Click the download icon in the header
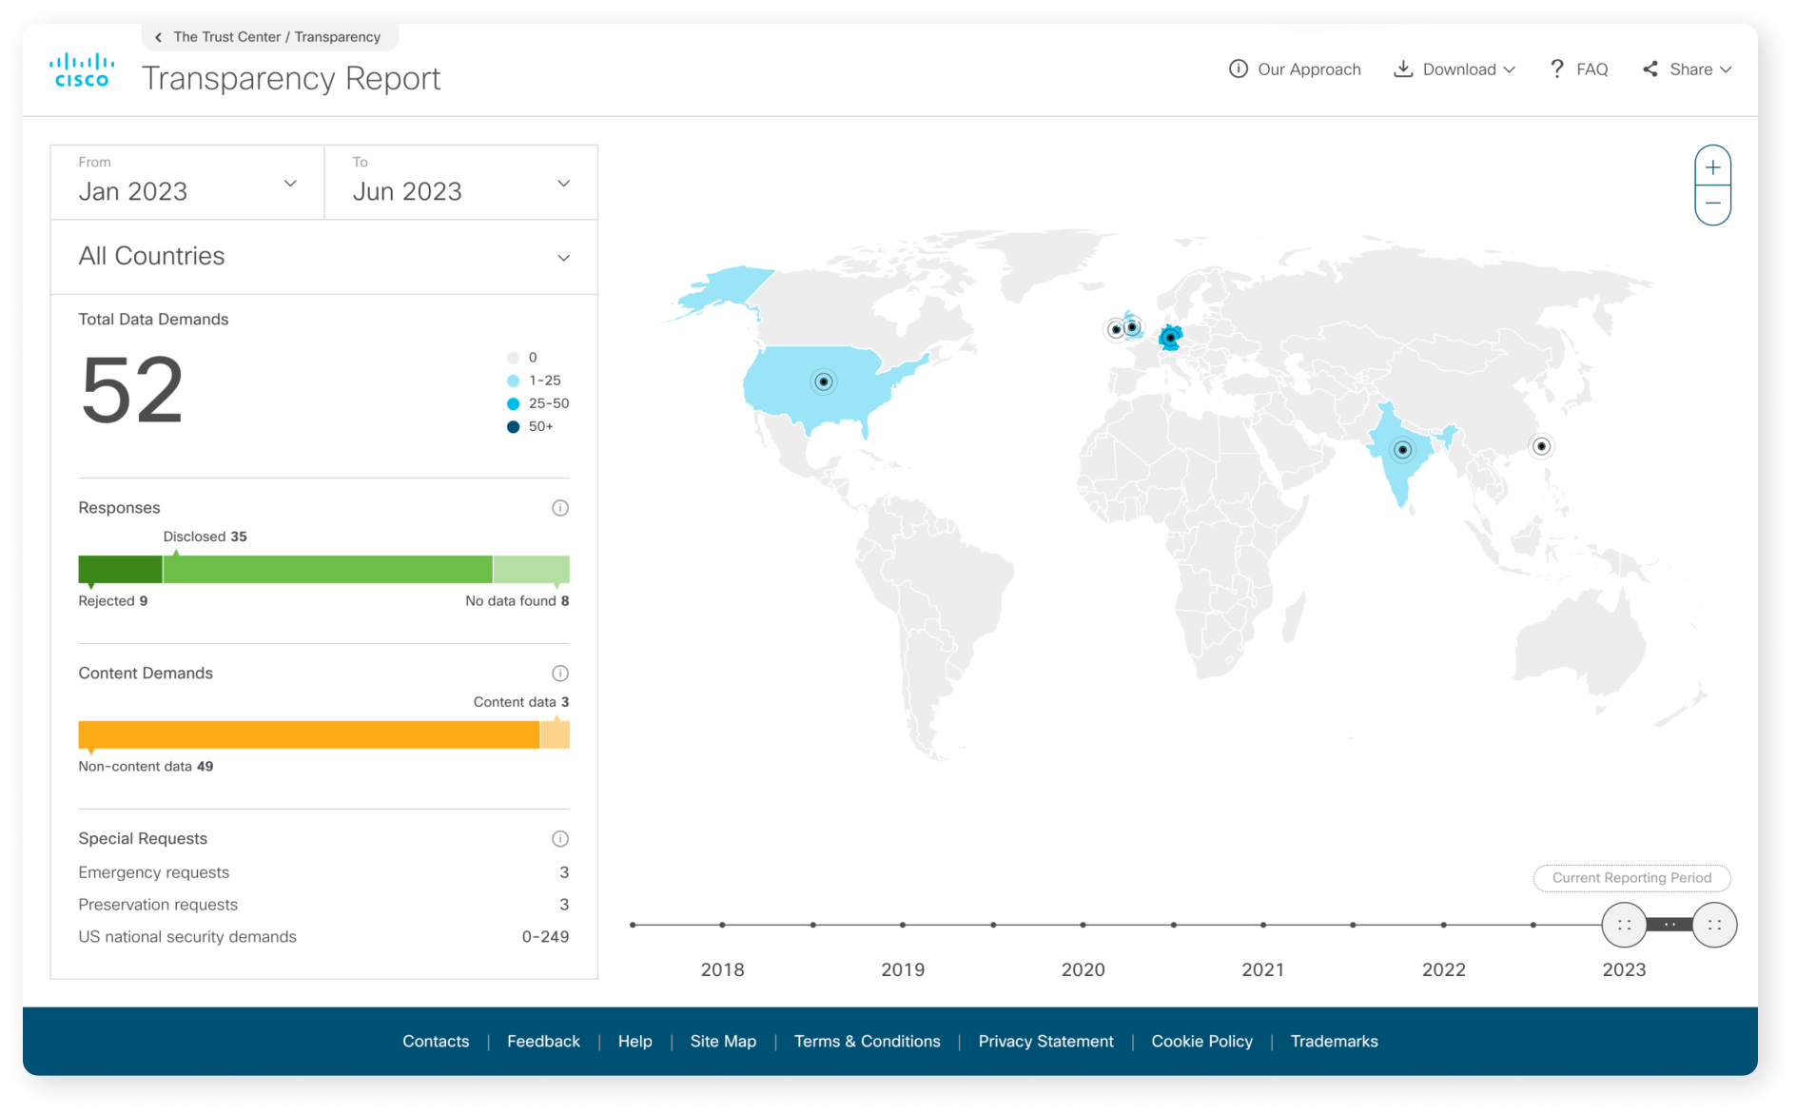 [x=1403, y=68]
